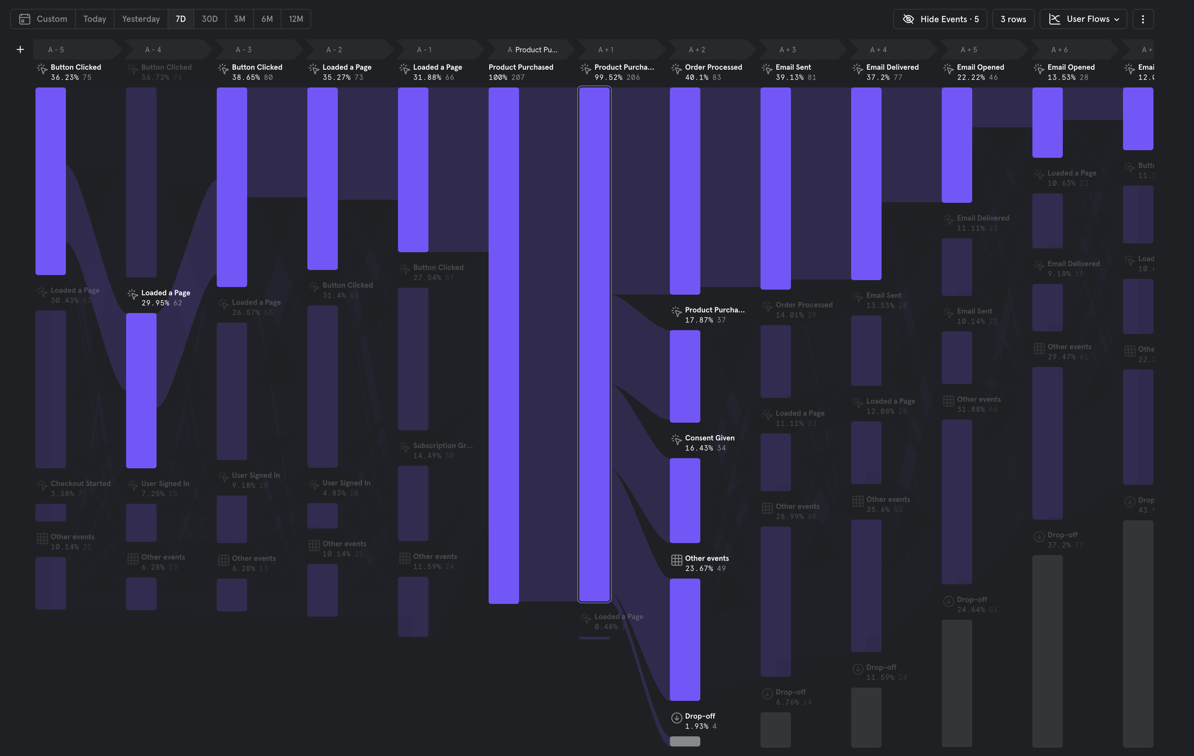Viewport: 1194px width, 756px height.
Task: Click event icon beside Email Sent 39.13%
Action: [x=767, y=68]
